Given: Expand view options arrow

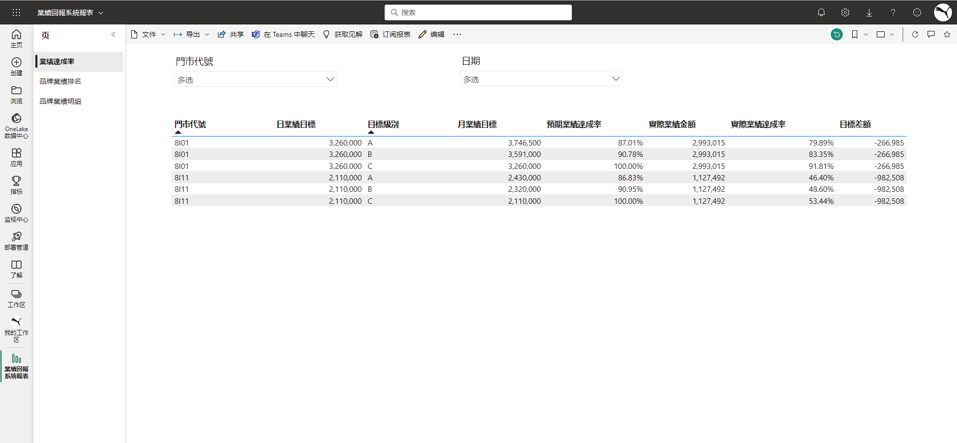Looking at the screenshot, I should click(x=892, y=34).
